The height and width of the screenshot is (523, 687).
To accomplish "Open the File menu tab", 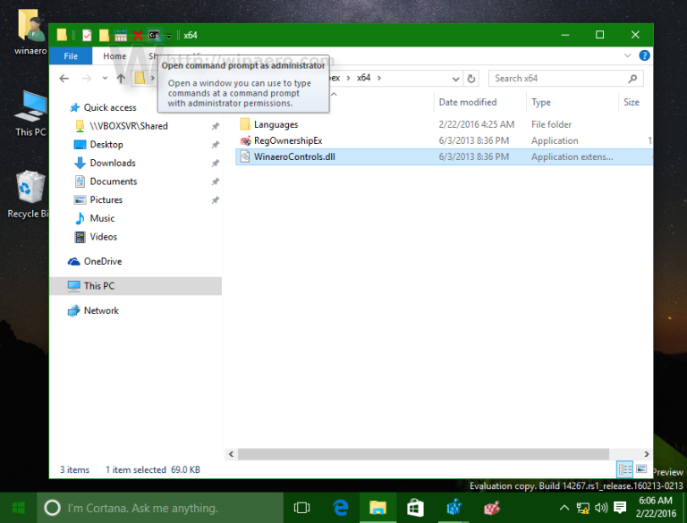I will [71, 56].
